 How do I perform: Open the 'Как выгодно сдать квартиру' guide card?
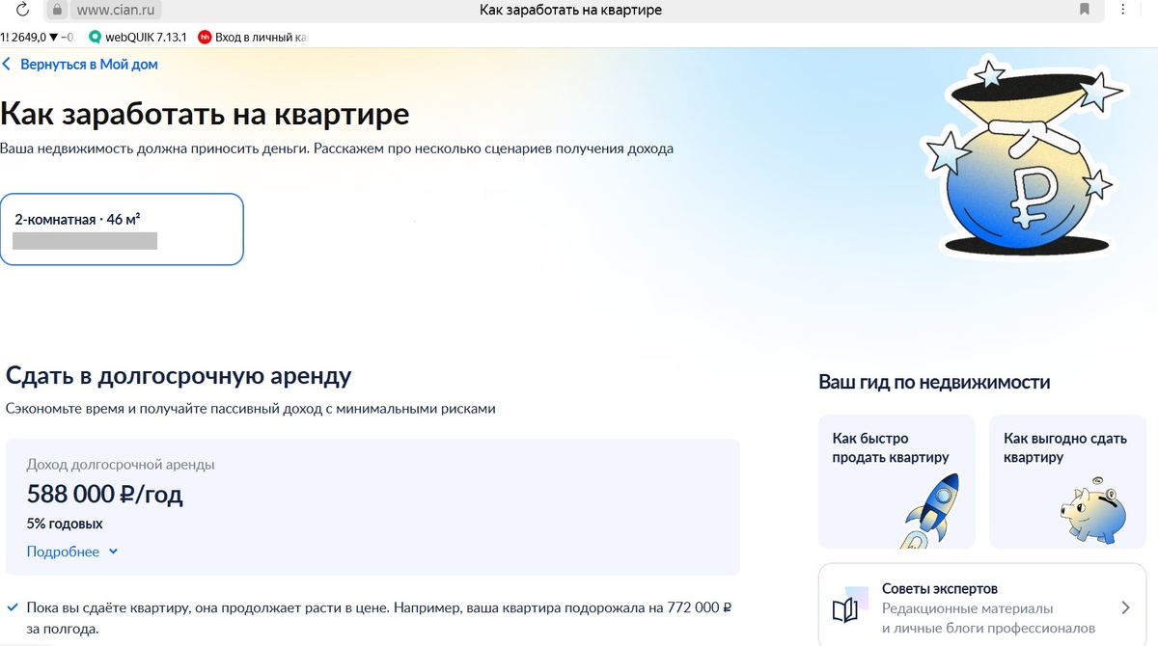click(1067, 482)
